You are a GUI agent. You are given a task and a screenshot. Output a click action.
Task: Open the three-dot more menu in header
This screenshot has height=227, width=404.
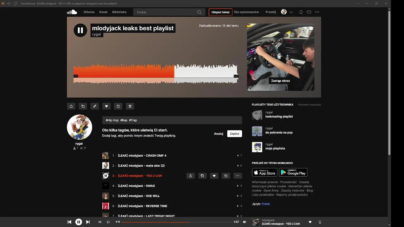(x=317, y=12)
